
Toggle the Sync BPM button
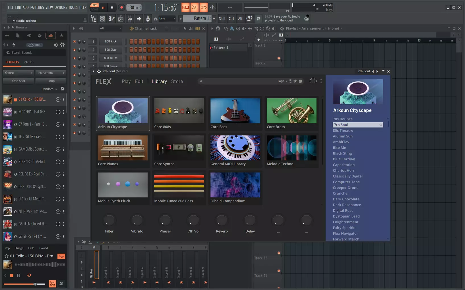point(52,284)
